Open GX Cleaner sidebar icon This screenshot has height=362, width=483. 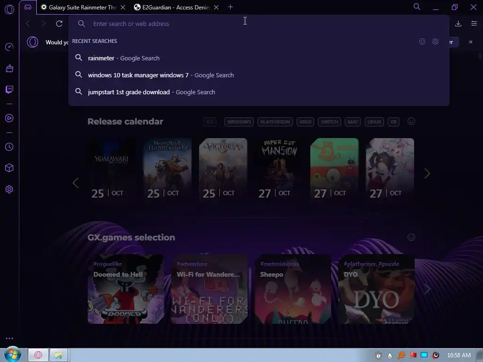pos(9,68)
